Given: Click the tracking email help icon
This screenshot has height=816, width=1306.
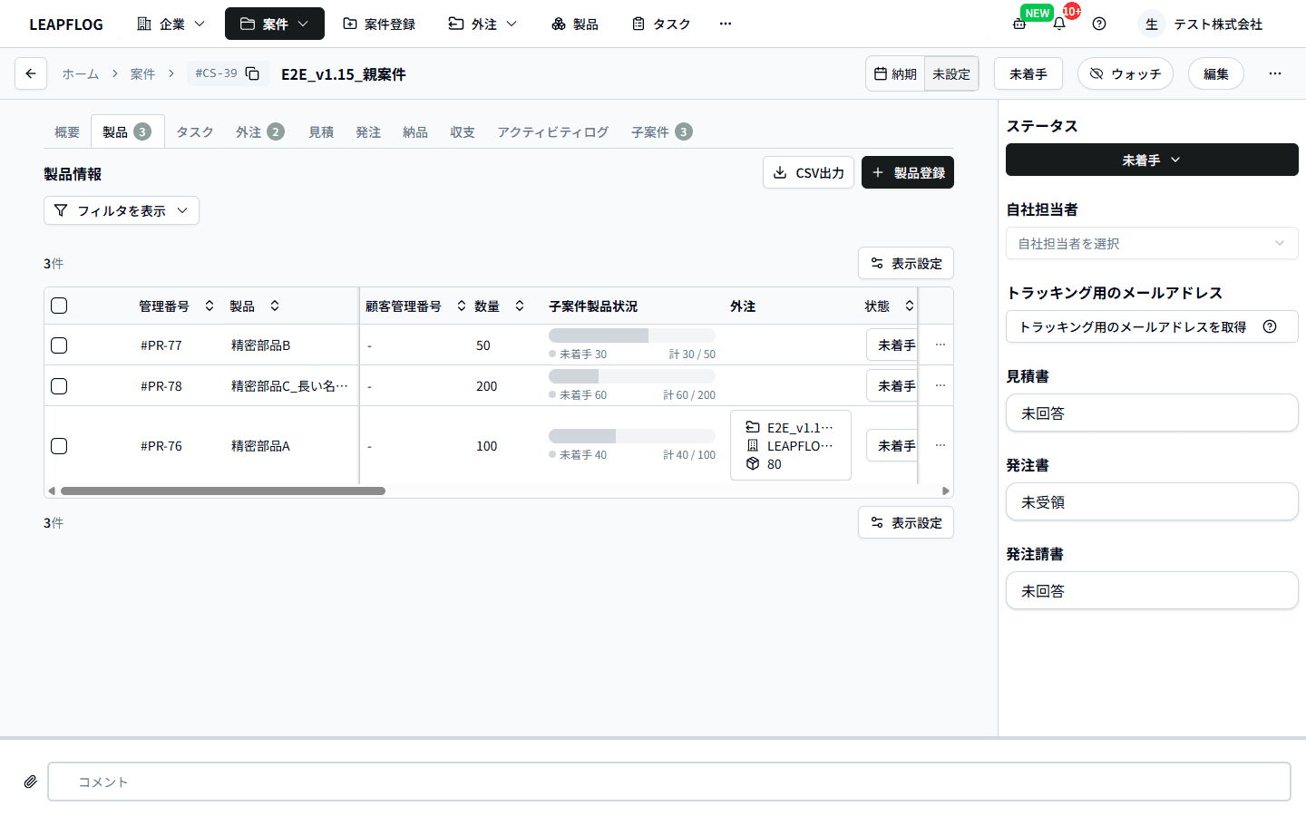Looking at the screenshot, I should [1270, 326].
